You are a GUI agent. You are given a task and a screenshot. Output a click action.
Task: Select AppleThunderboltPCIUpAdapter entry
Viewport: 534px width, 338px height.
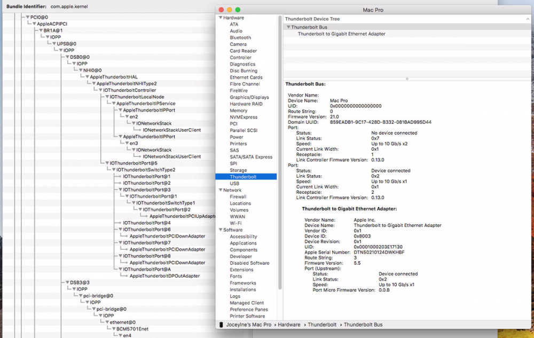coord(182,216)
